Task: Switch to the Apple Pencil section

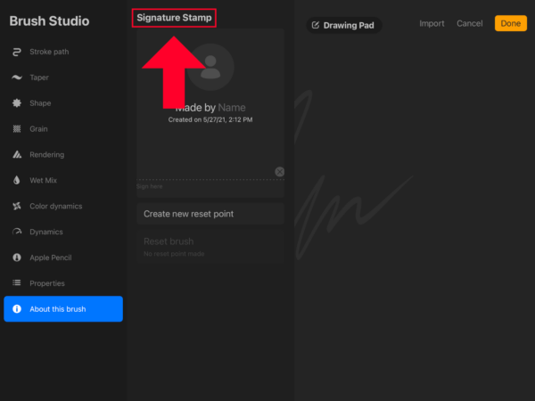Action: 62,258
